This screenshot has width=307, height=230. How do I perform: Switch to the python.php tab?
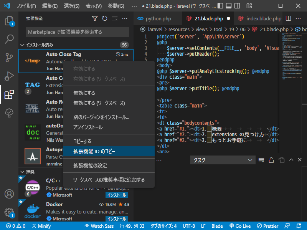158,18
